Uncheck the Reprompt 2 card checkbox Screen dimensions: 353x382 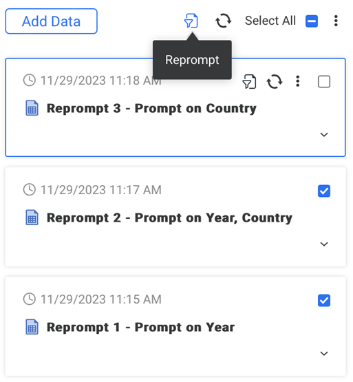tap(324, 191)
